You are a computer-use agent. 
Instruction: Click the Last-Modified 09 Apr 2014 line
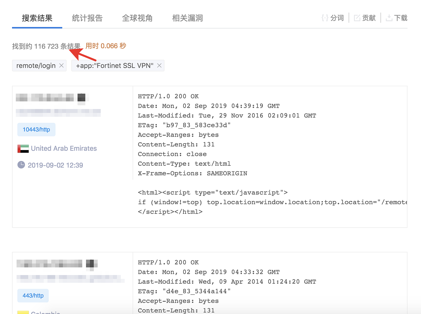227,282
